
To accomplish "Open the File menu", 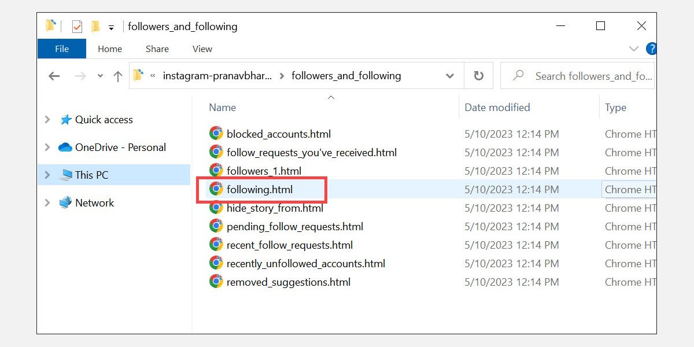I will click(61, 49).
